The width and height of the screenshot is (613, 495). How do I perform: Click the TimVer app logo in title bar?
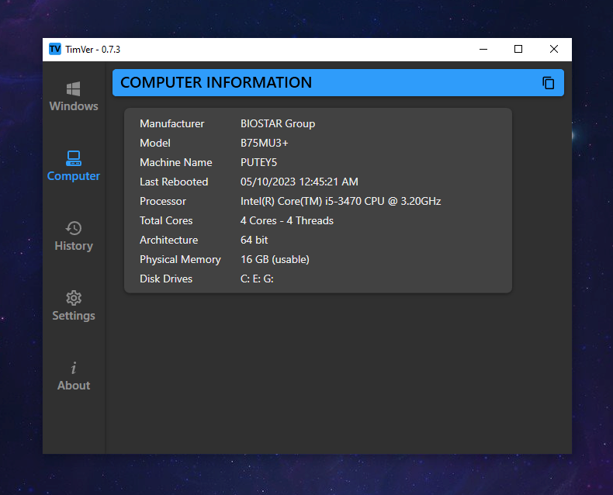click(55, 49)
